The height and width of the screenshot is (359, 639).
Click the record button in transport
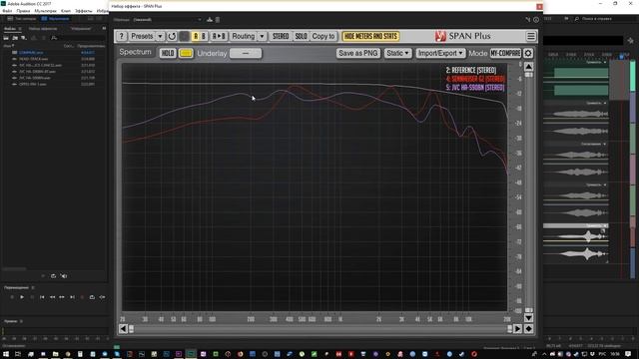[x=82, y=297]
